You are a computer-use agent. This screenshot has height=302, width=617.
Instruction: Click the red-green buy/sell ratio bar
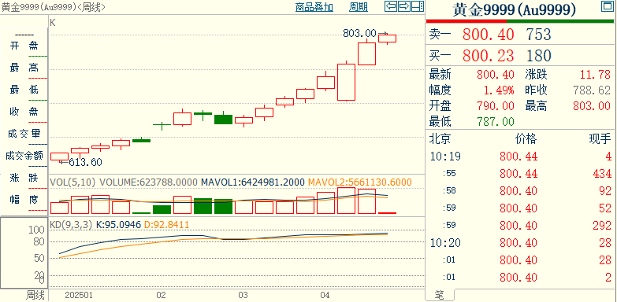click(520, 20)
